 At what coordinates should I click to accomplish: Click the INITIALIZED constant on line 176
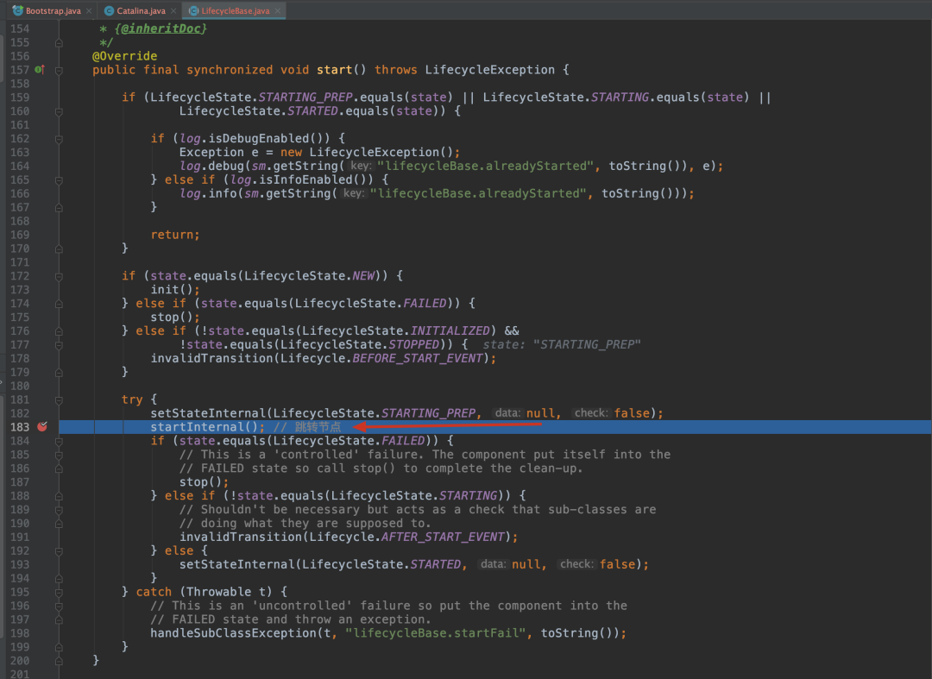(x=450, y=330)
